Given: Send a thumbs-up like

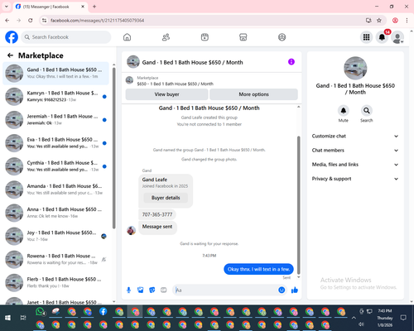Looking at the screenshot, I should pyautogui.click(x=295, y=290).
